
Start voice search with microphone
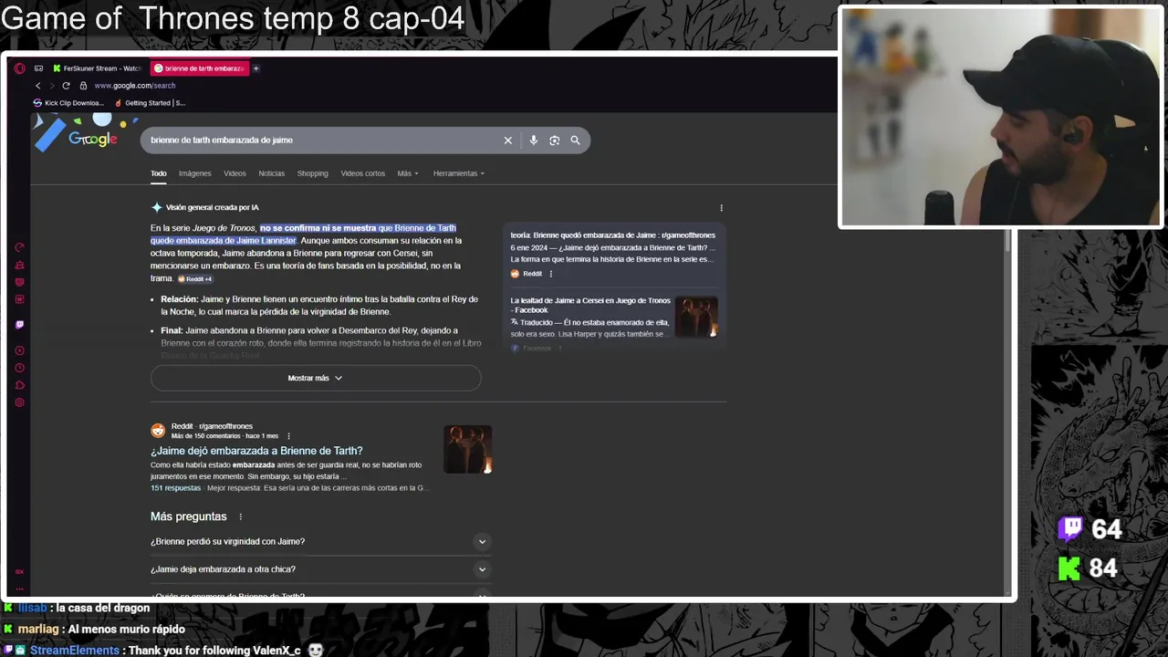pos(534,141)
